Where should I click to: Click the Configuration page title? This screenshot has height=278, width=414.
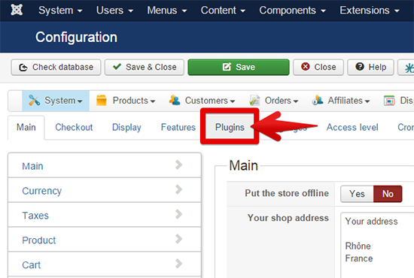click(76, 37)
